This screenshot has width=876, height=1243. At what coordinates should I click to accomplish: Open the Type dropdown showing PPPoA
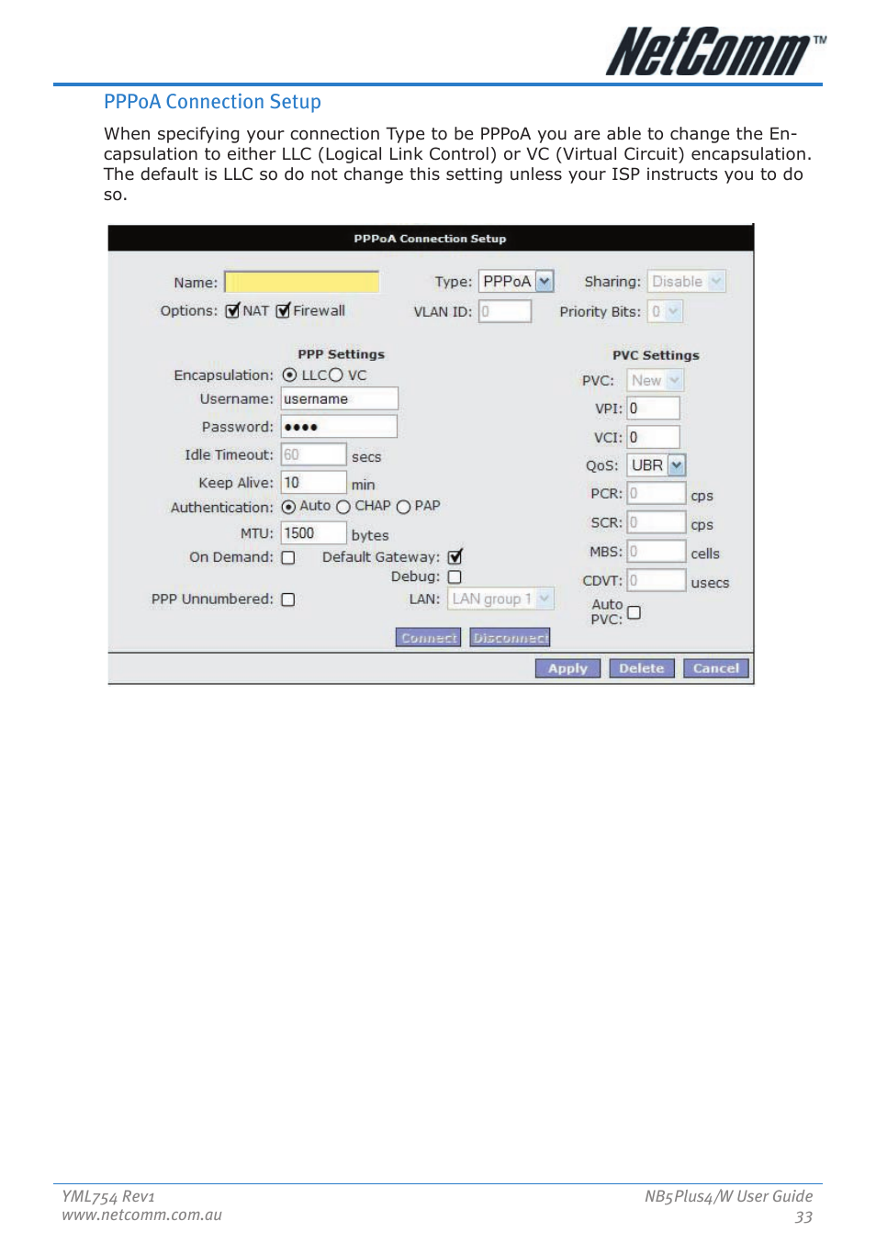pyautogui.click(x=517, y=282)
